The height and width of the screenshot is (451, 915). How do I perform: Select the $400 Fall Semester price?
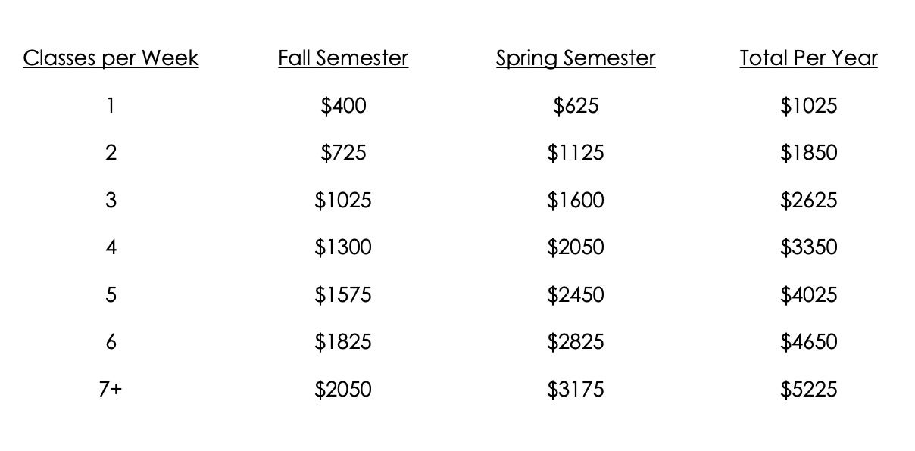(x=343, y=106)
